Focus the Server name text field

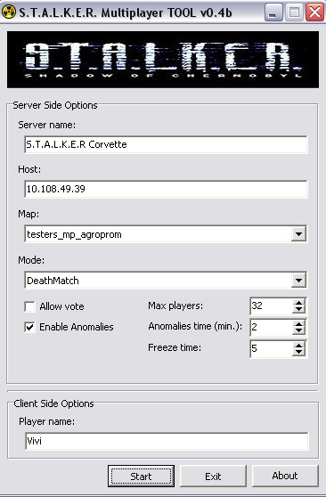166,144
